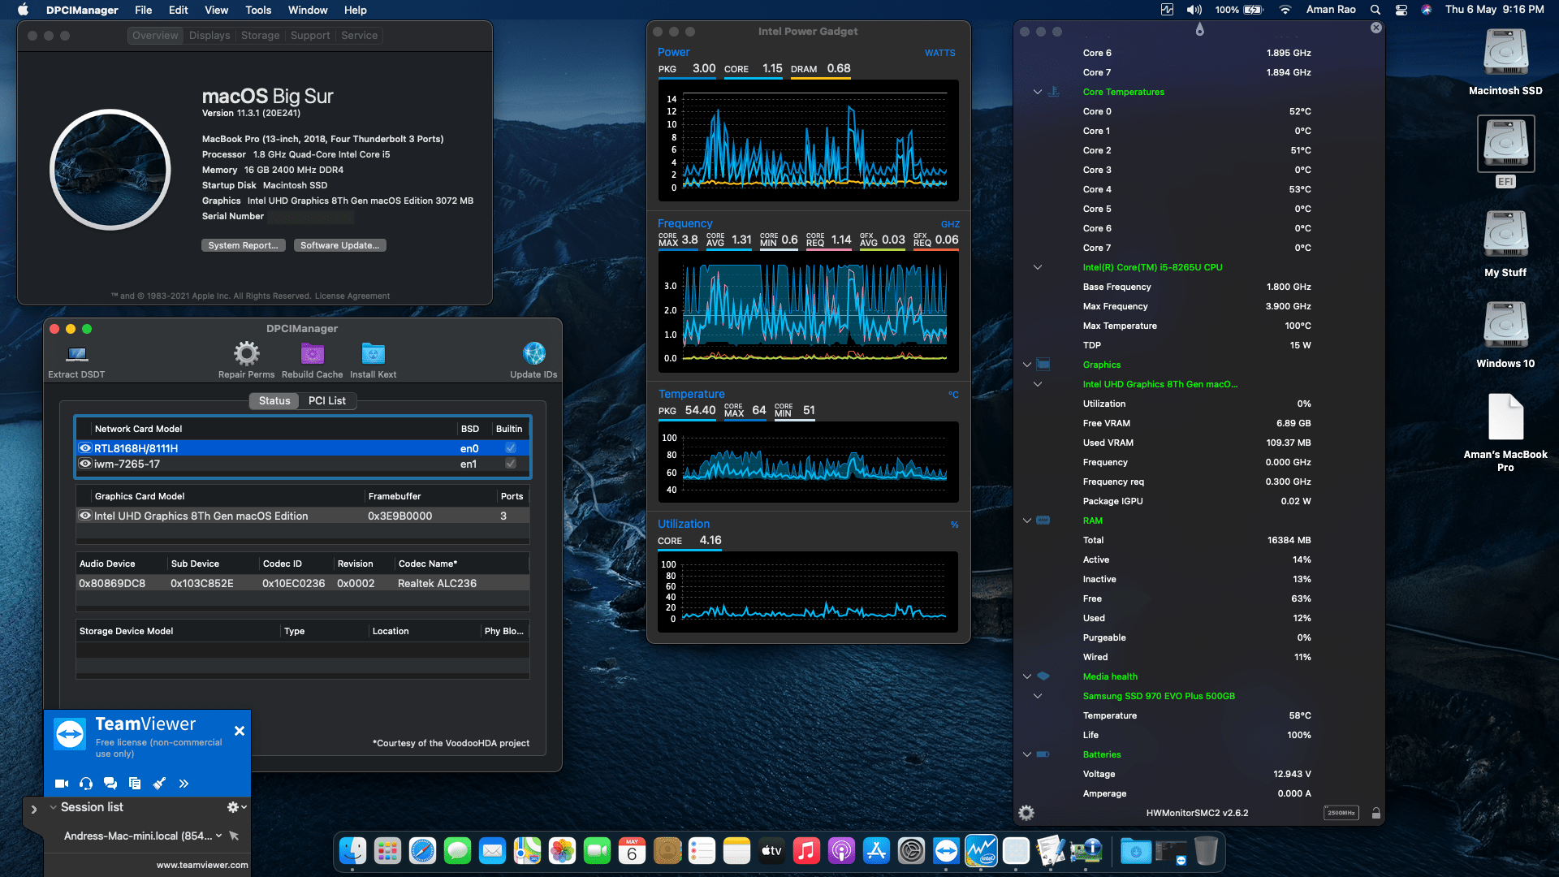Collapse the Core Temperatures section
Viewport: 1559px width, 877px height.
(1037, 92)
